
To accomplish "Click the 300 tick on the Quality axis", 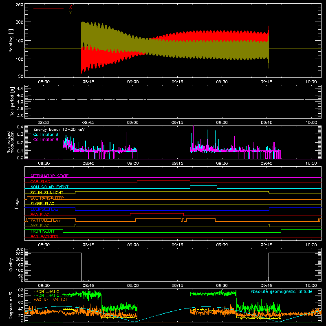I will (x=20, y=249).
